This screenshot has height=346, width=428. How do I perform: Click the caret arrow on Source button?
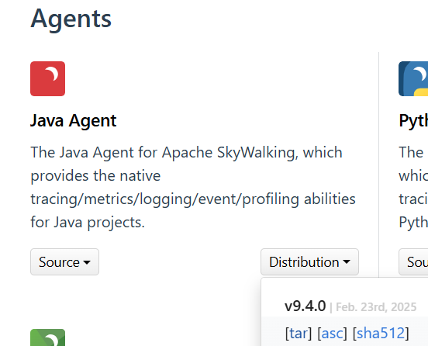87,262
